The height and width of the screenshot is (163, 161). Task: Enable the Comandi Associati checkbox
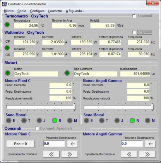(37, 128)
